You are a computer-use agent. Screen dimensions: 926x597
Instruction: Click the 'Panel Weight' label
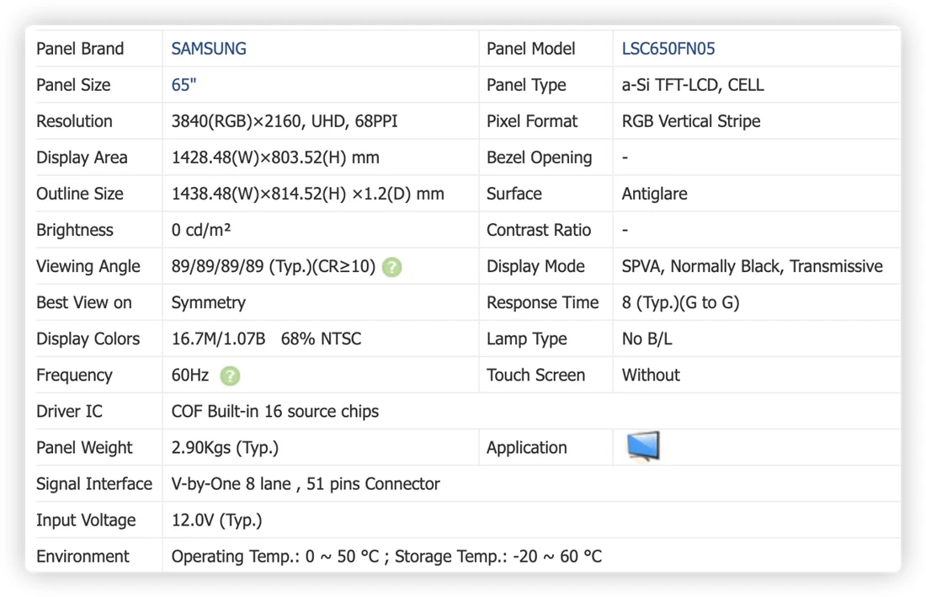[x=84, y=448]
